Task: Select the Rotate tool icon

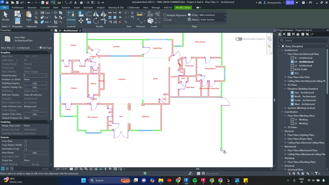Action: (x=96, y=21)
